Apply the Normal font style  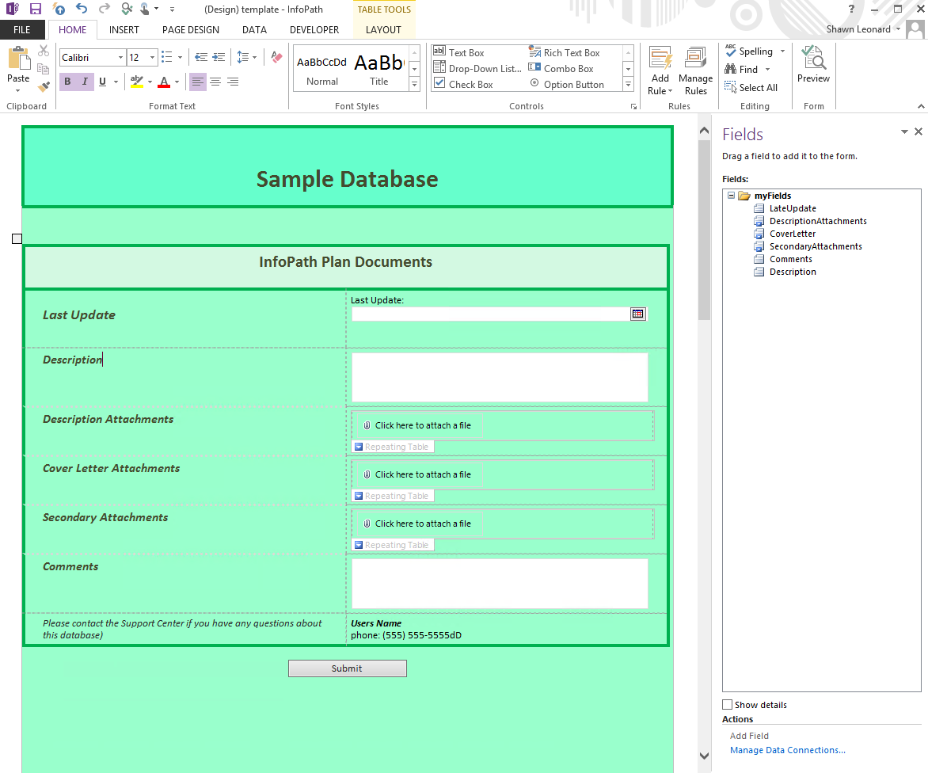pos(322,69)
